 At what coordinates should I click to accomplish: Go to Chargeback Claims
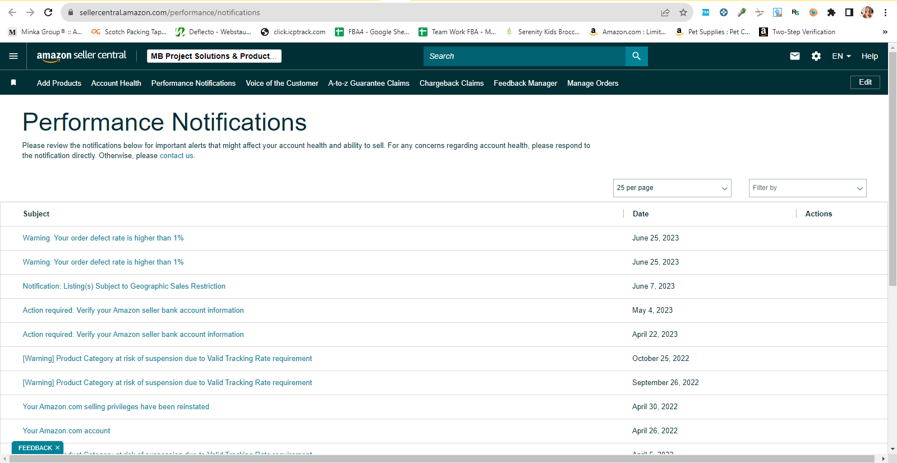(x=452, y=83)
